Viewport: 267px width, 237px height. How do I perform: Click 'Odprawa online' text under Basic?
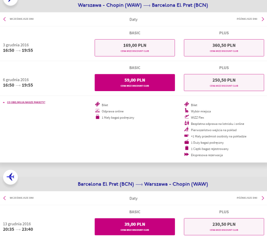tap(113, 111)
